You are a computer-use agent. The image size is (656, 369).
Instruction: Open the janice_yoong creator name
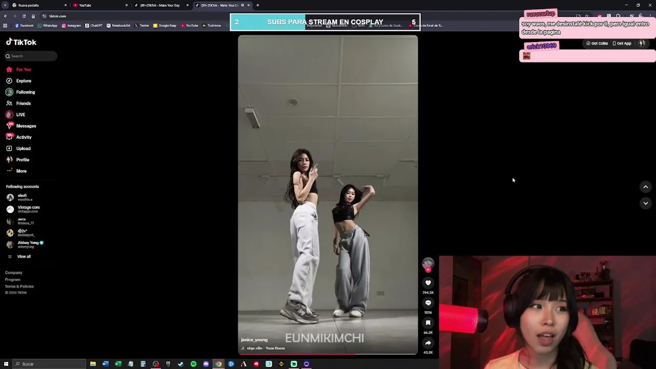click(x=254, y=340)
